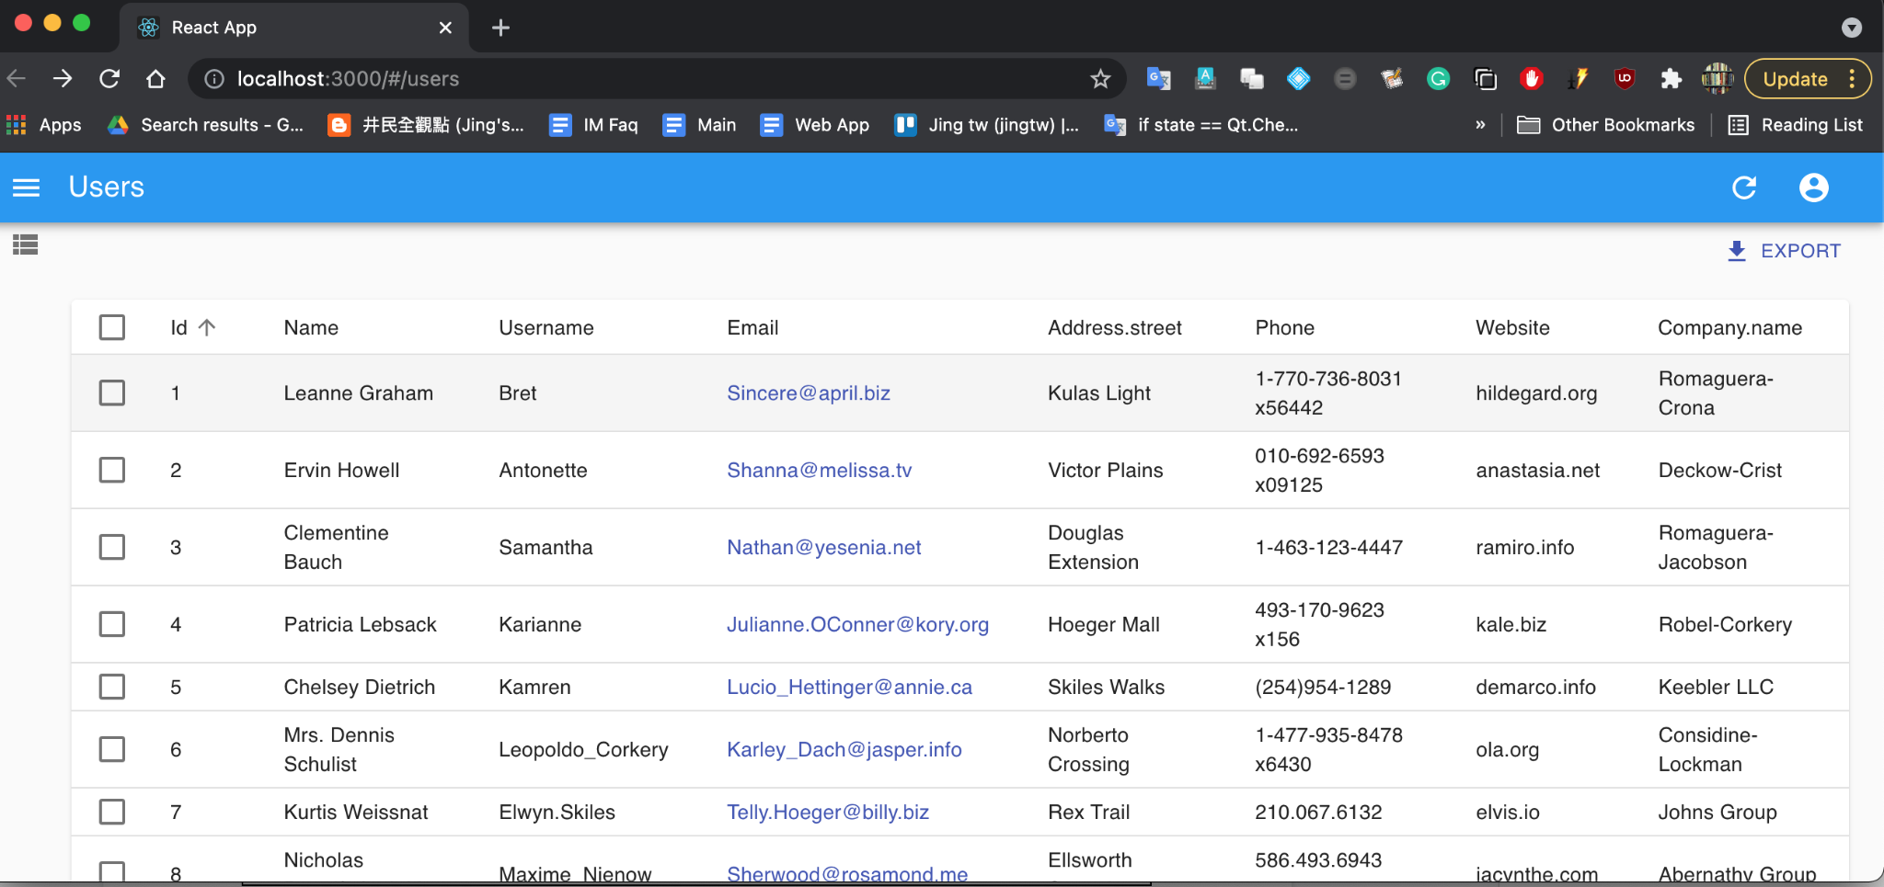The height and width of the screenshot is (887, 1884).
Task: Open the Lucio_Hettinger@annie.ca email link
Action: (849, 688)
